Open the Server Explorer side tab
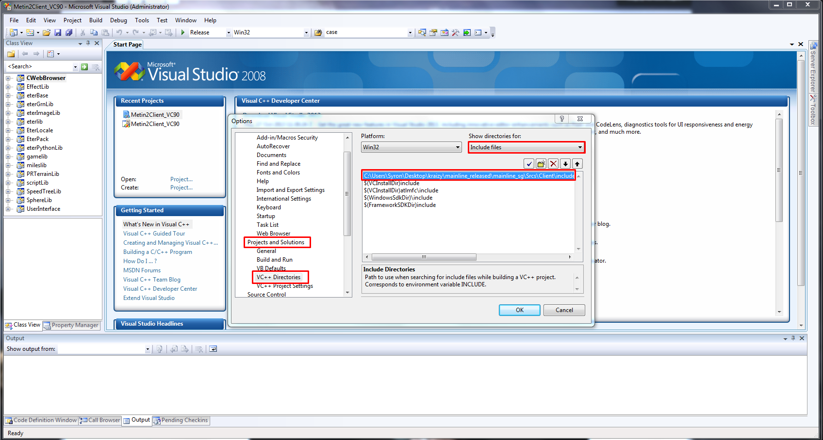The height and width of the screenshot is (440, 823). click(x=813, y=67)
